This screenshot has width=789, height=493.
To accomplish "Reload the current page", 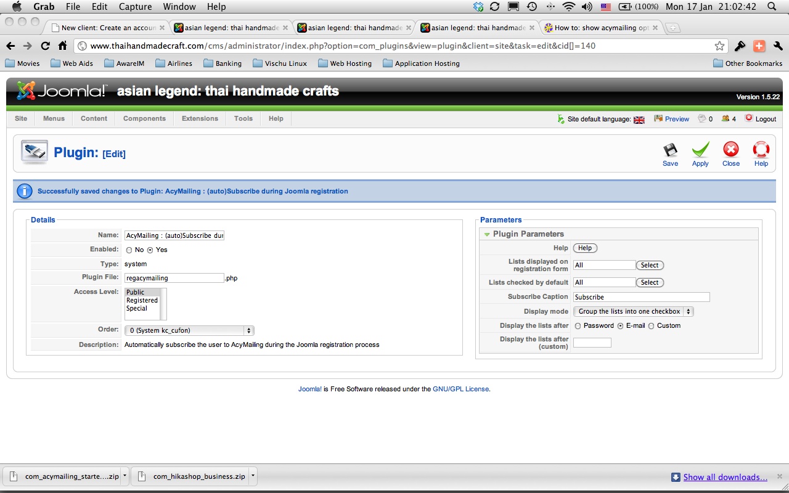I will tap(45, 46).
